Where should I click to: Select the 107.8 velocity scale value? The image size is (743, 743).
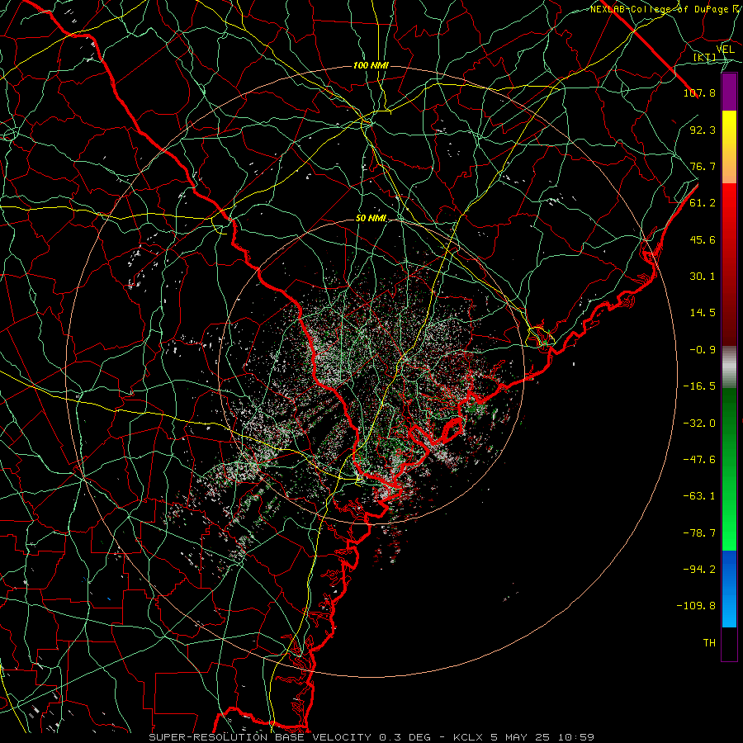click(x=699, y=92)
